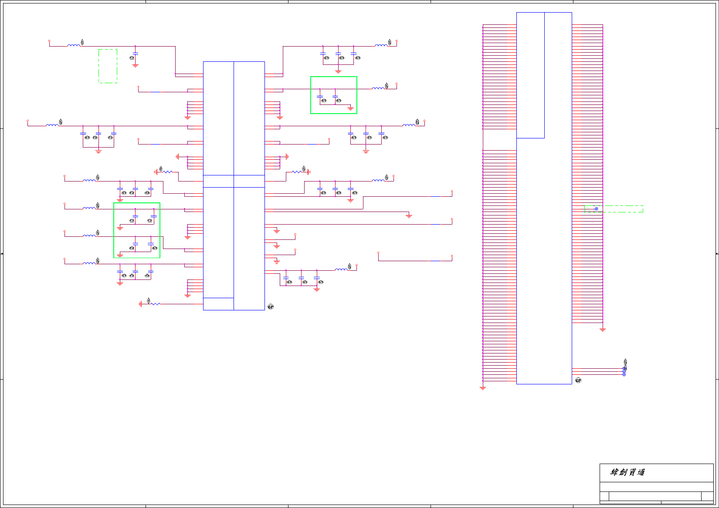Click the ground symbol below connector's right pin column
The width and height of the screenshot is (719, 508).
[603, 330]
